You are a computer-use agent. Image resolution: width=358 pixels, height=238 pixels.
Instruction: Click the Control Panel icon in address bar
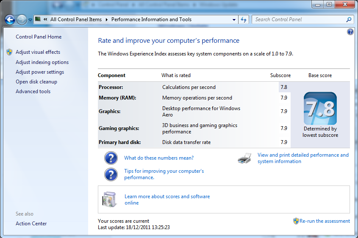click(38, 19)
